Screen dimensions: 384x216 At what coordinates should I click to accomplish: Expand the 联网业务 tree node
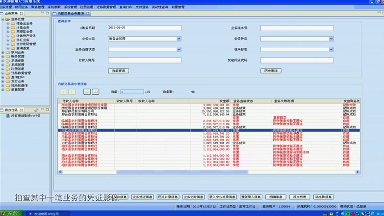3,53
